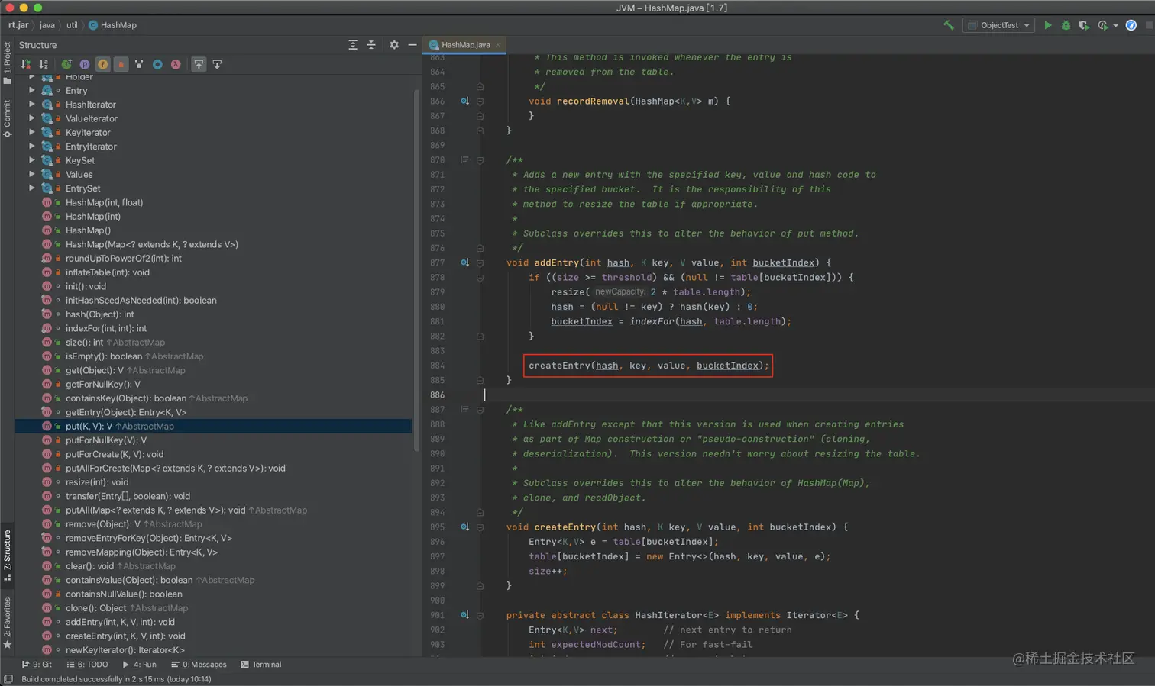The height and width of the screenshot is (686, 1155).
Task: Click Expand All icon in Structure header
Action: click(x=353, y=45)
